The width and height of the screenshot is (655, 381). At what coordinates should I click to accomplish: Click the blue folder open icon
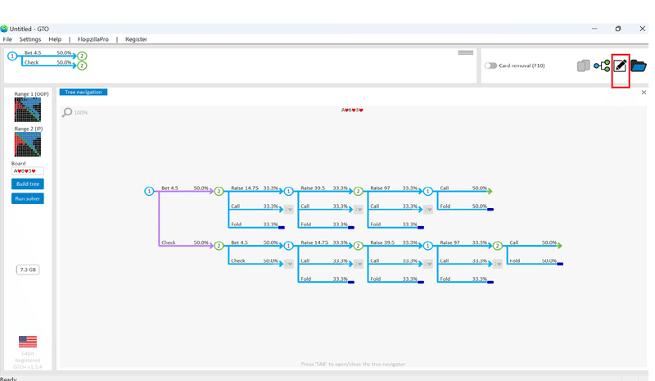(639, 66)
